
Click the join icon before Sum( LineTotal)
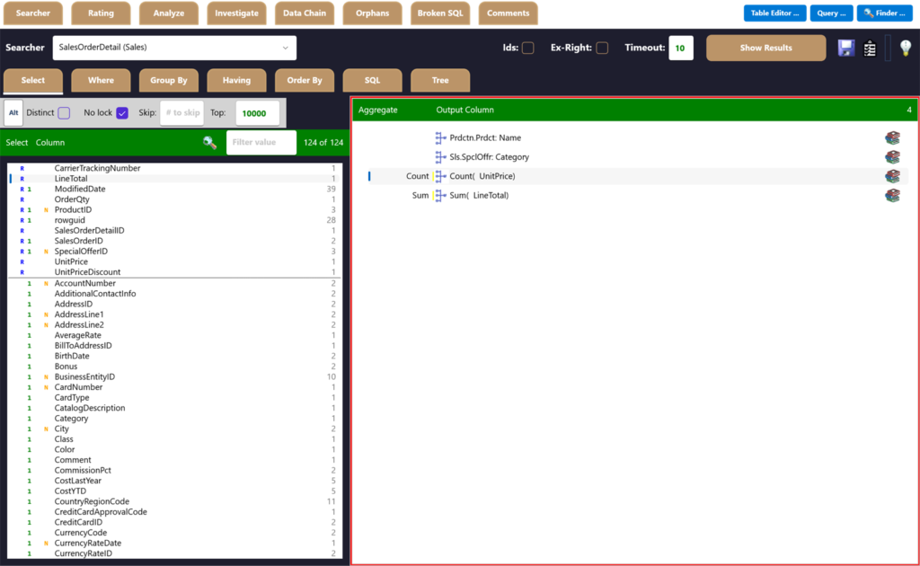pos(440,195)
